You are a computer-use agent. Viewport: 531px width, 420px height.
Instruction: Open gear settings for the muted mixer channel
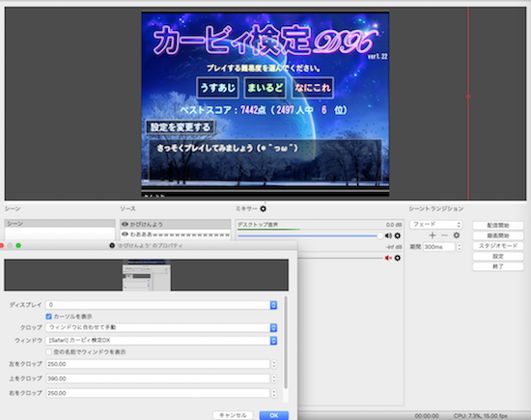pyautogui.click(x=398, y=258)
